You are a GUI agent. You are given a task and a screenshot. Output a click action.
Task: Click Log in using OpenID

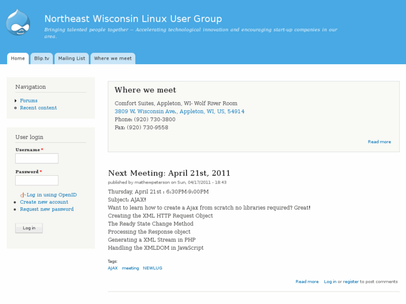click(x=51, y=195)
